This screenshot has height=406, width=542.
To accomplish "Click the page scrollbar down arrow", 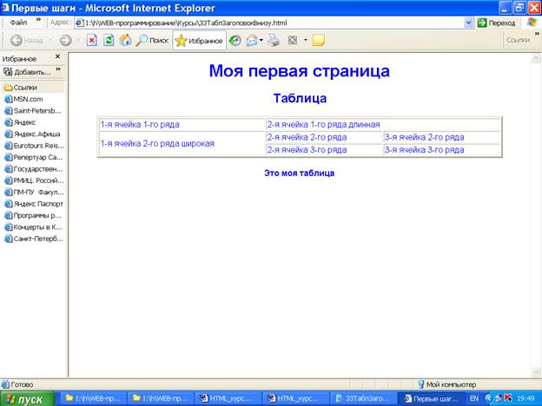I will (535, 371).
